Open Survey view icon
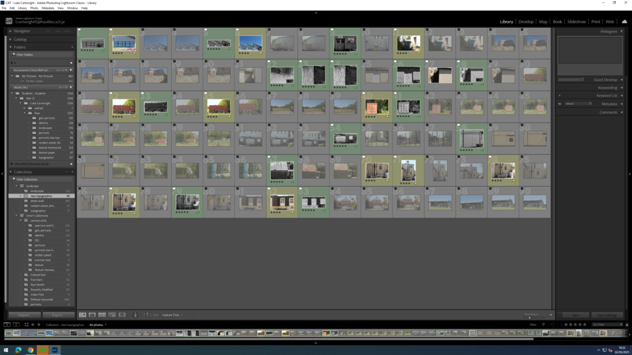Screen dimensions: 632x355 [x=112, y=315]
